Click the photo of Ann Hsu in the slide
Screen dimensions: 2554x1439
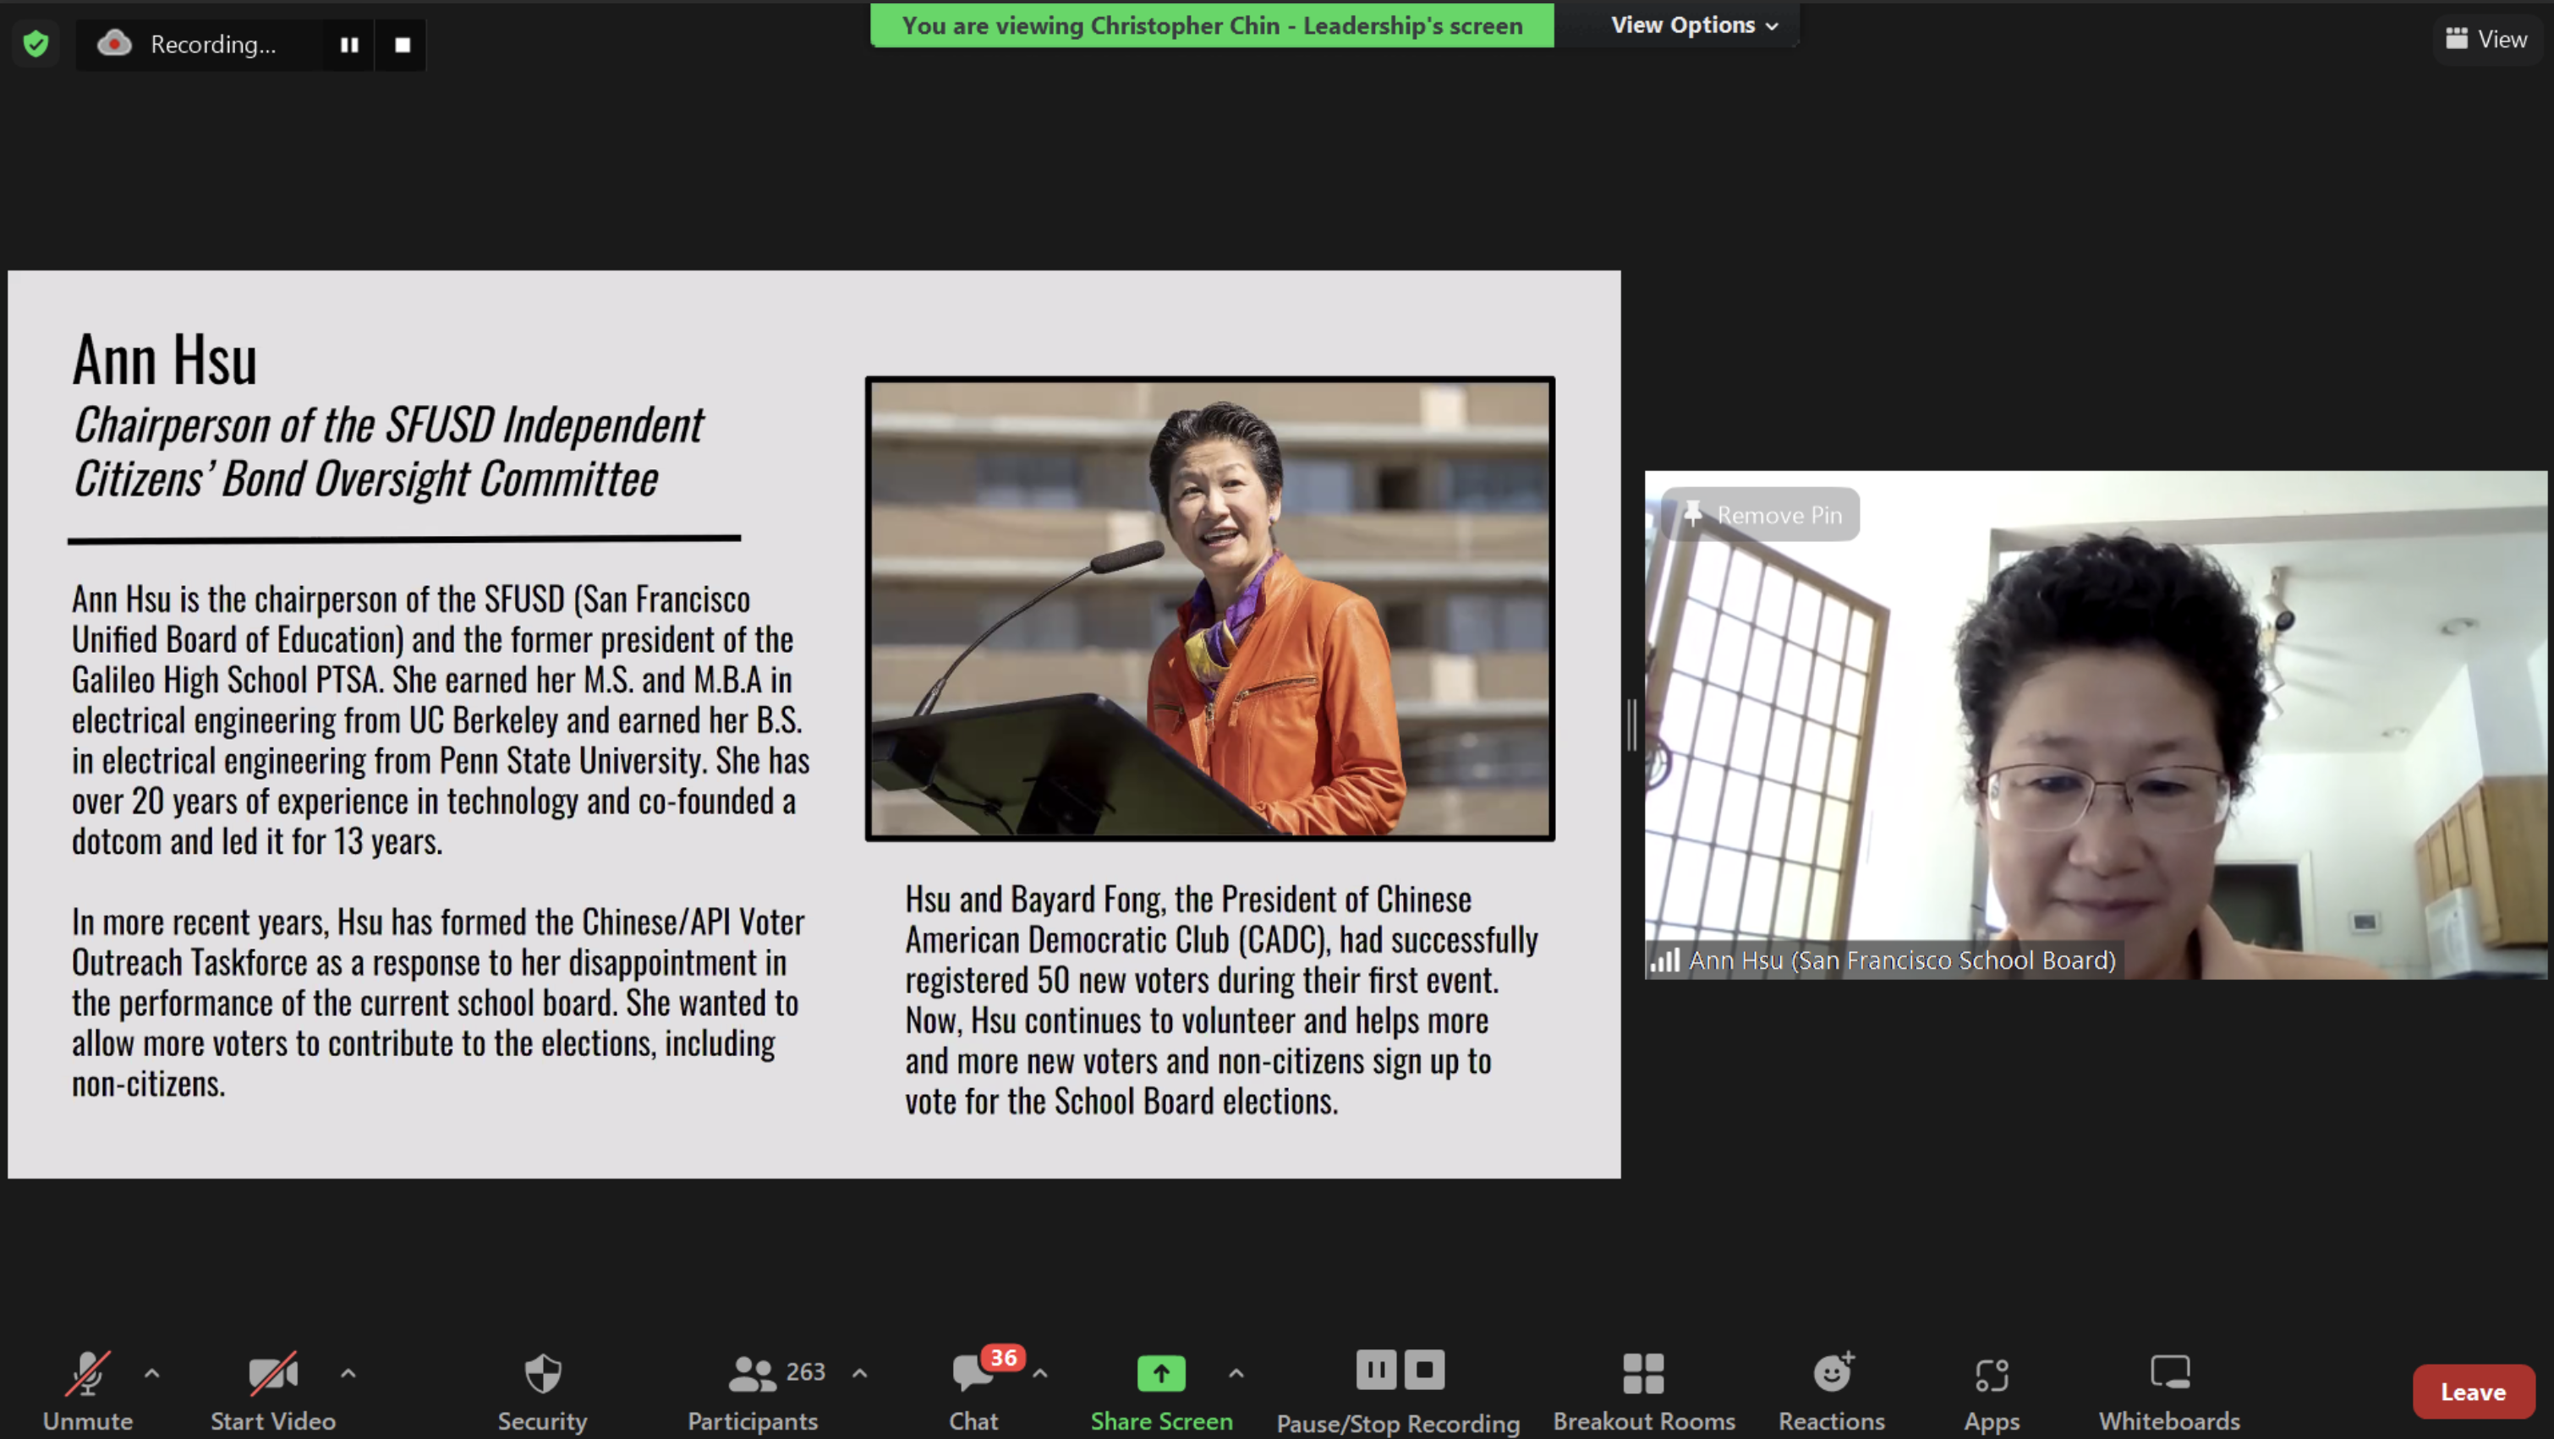1209,609
